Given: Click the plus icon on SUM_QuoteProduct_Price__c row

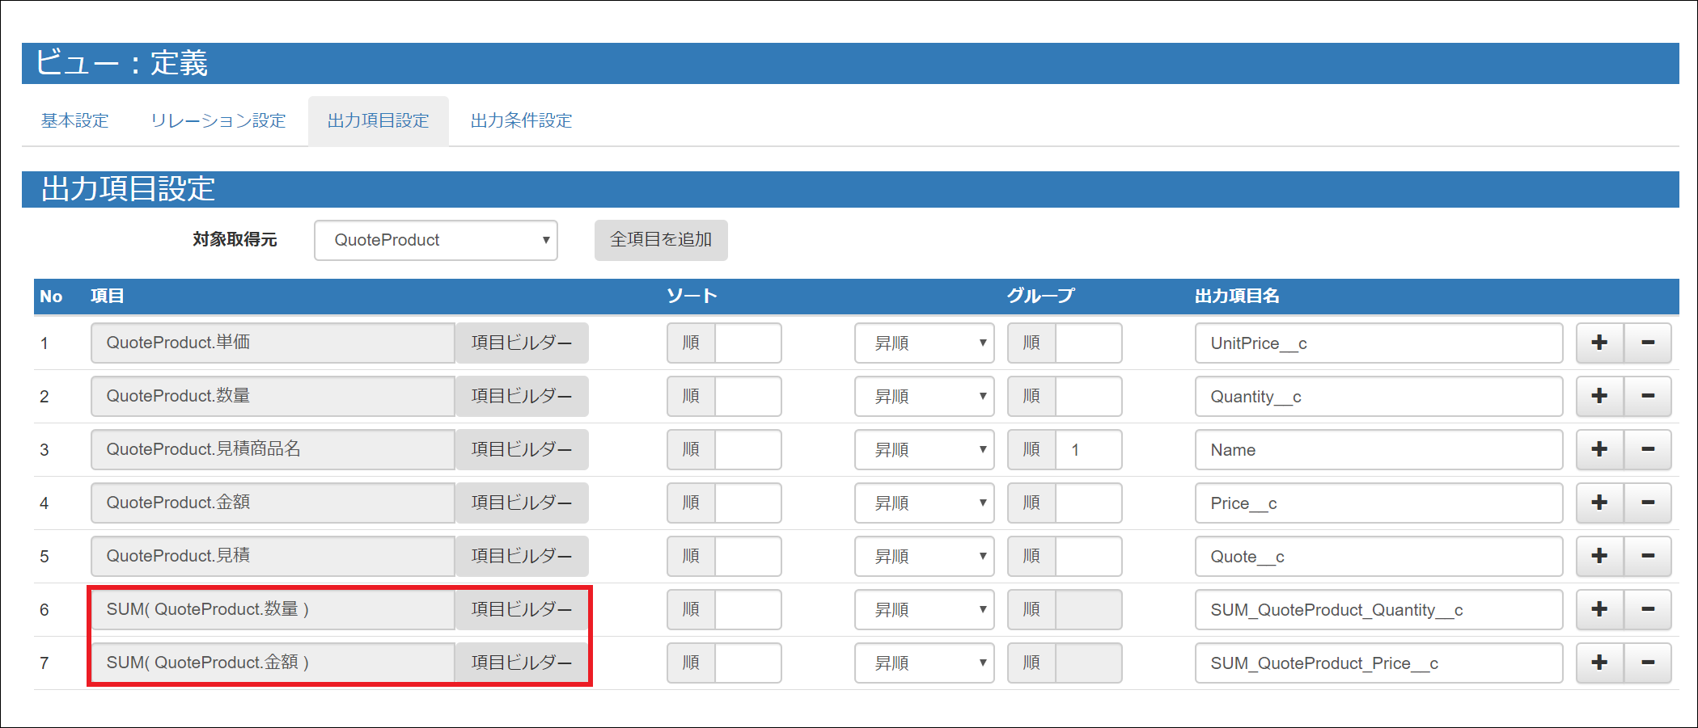Looking at the screenshot, I should (1599, 663).
